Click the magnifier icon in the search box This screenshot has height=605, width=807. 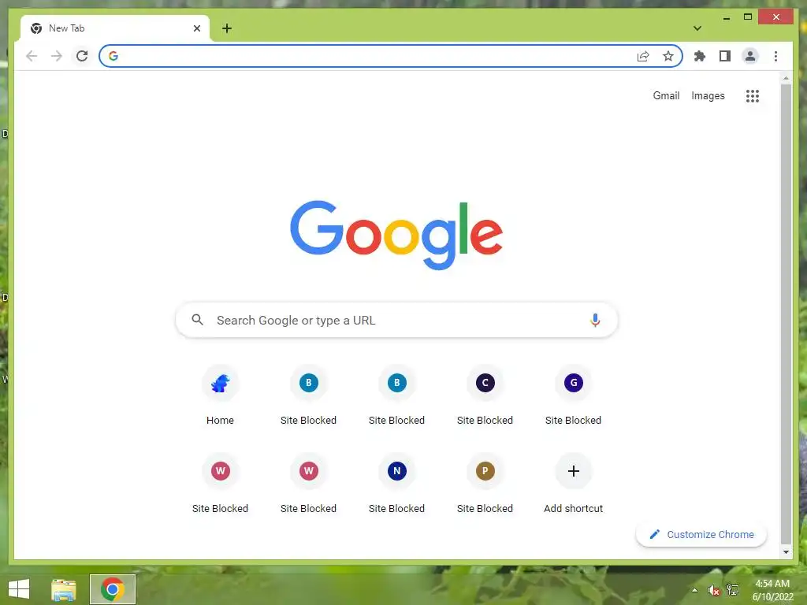pos(197,320)
